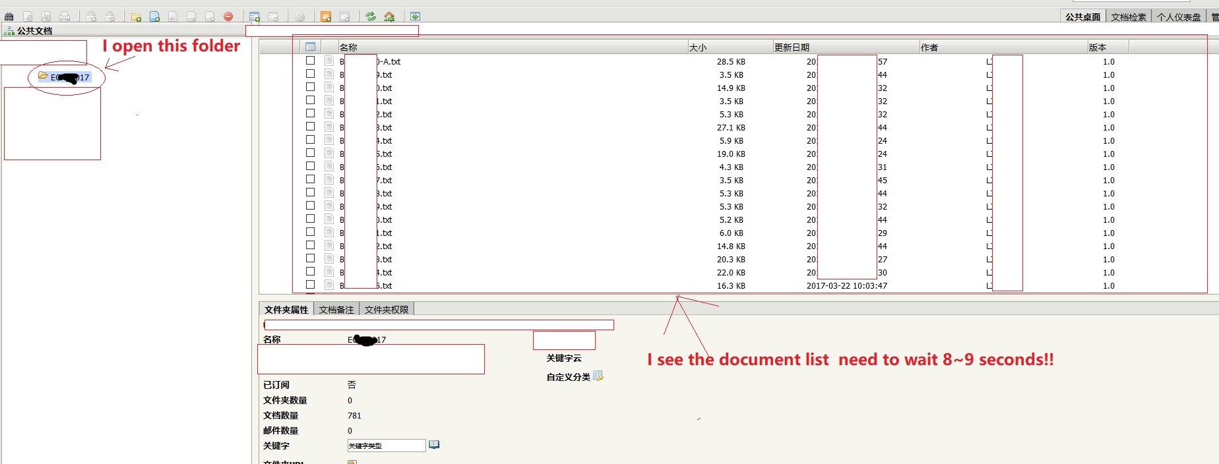Click the binoculars find icon in toolbar
The height and width of the screenshot is (464, 1219).
9,16
